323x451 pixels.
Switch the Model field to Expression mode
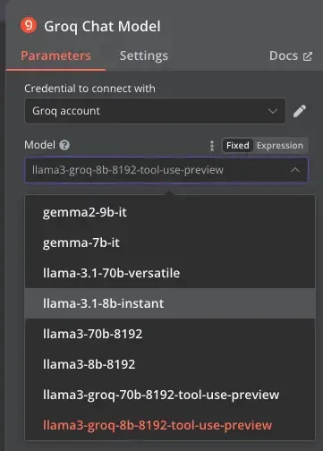pos(280,146)
